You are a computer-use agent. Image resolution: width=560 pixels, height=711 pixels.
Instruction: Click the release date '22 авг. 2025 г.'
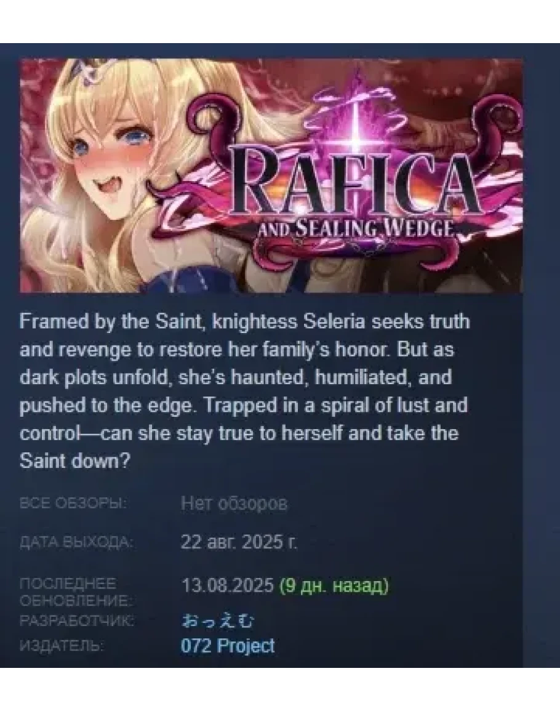(x=239, y=542)
